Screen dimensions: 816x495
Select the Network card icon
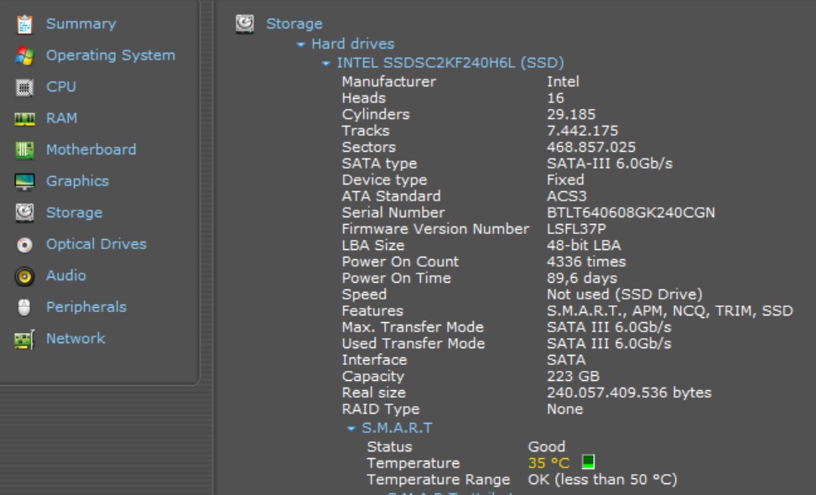24,339
